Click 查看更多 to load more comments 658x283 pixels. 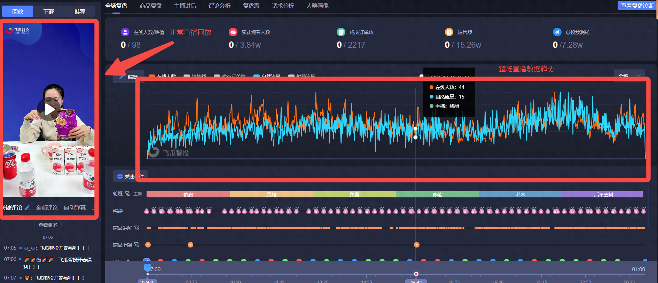click(x=48, y=225)
